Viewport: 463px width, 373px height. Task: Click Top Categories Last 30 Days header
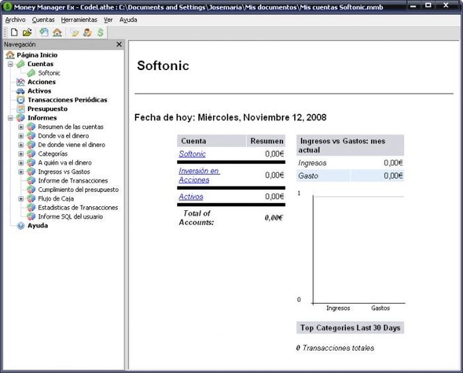click(x=350, y=328)
